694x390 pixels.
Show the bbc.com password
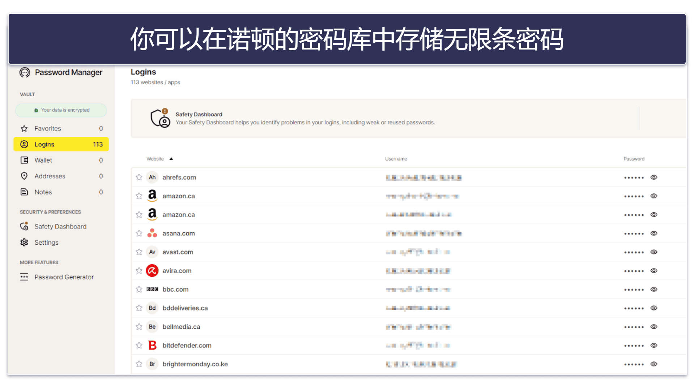click(x=654, y=290)
